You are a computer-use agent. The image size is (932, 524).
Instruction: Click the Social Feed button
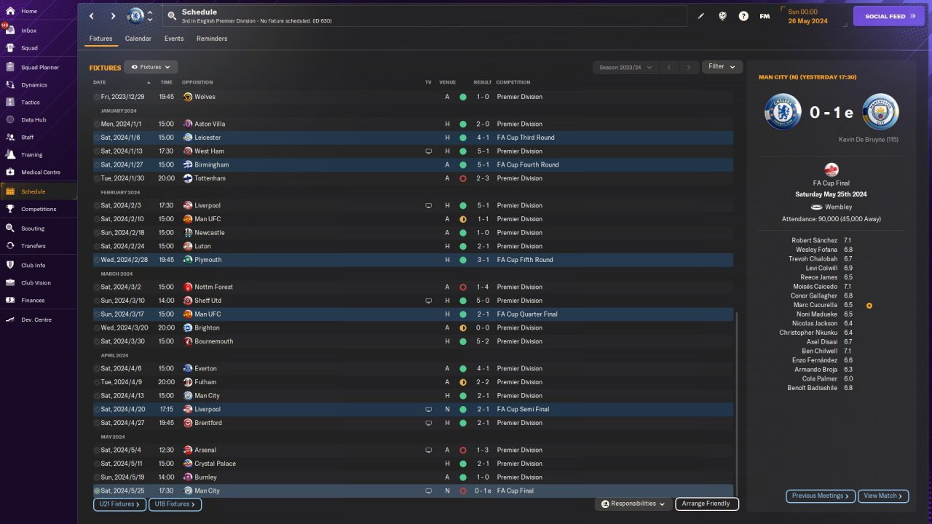pos(889,16)
